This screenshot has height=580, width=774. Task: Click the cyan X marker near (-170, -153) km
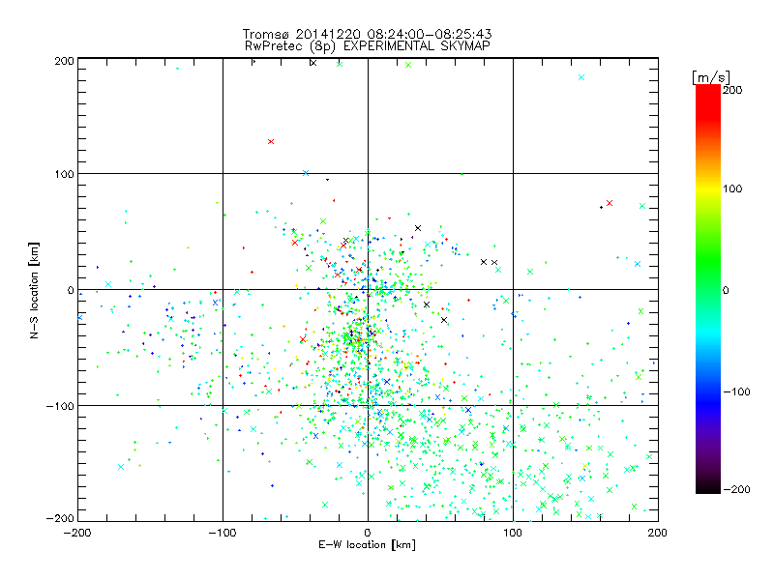tap(121, 467)
